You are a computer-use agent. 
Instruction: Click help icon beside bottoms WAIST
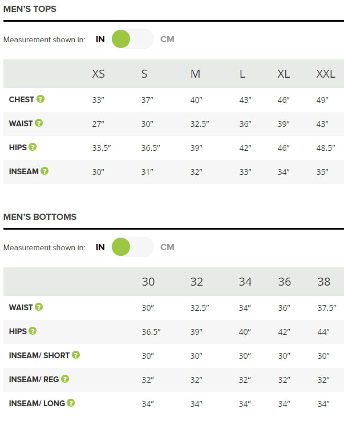tap(39, 307)
